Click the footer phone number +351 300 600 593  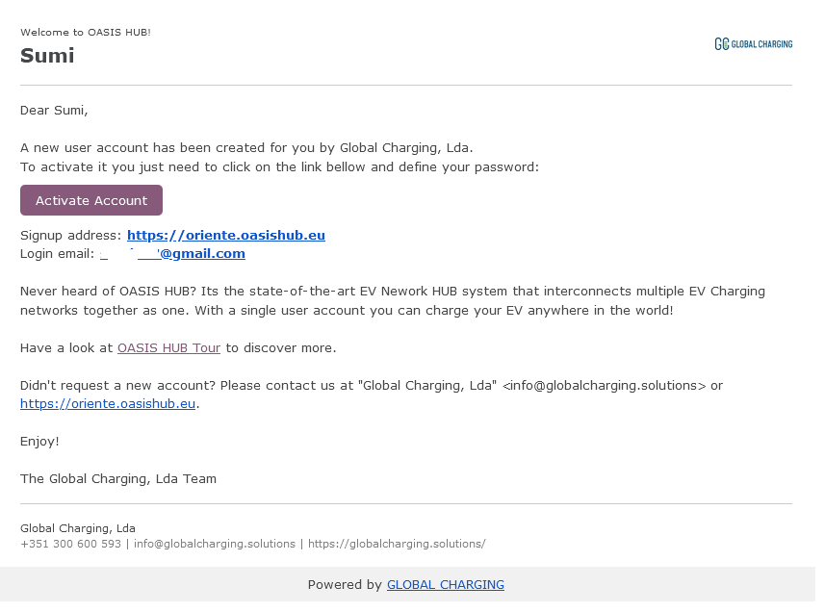(x=70, y=544)
